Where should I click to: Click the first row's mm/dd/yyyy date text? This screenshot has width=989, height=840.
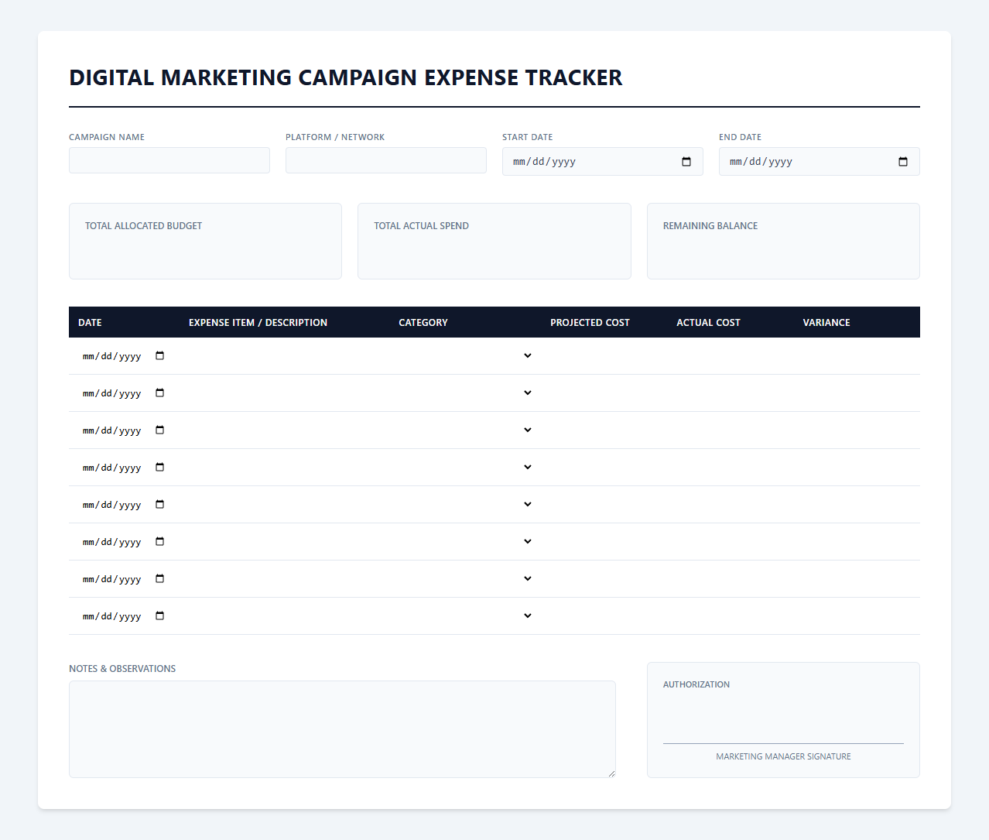click(x=112, y=356)
